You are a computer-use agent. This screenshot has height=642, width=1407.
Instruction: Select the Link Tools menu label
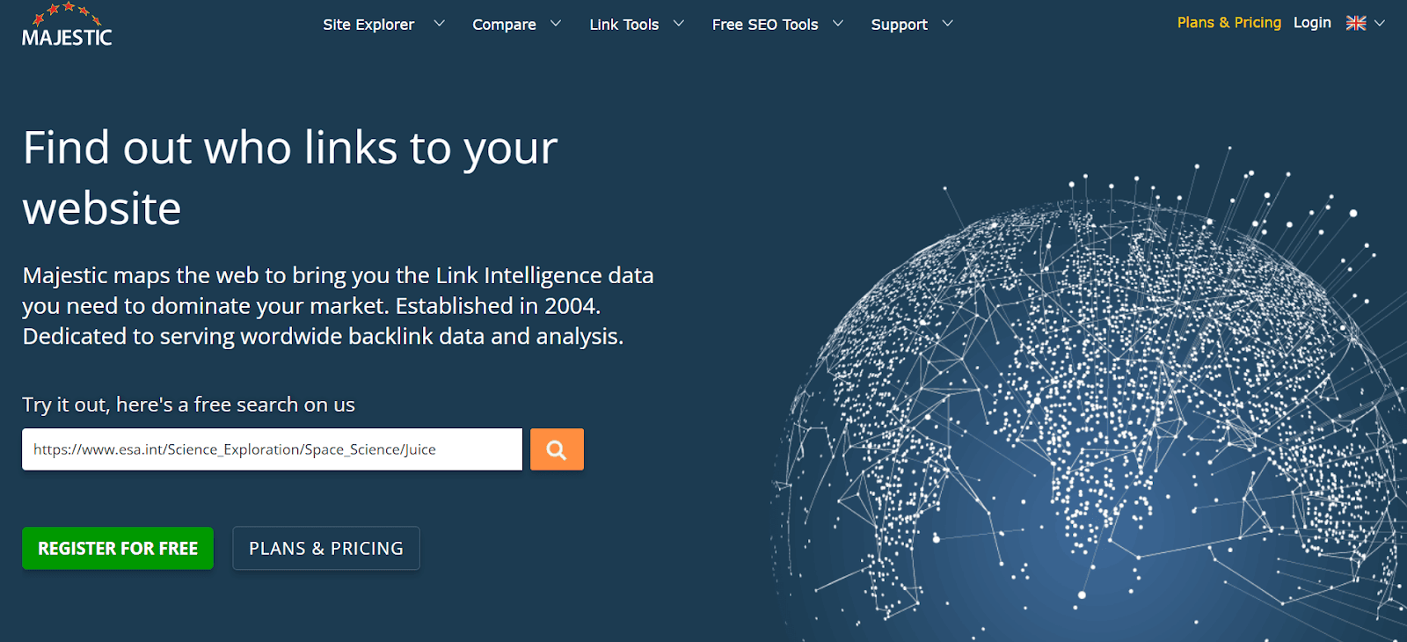pyautogui.click(x=623, y=25)
